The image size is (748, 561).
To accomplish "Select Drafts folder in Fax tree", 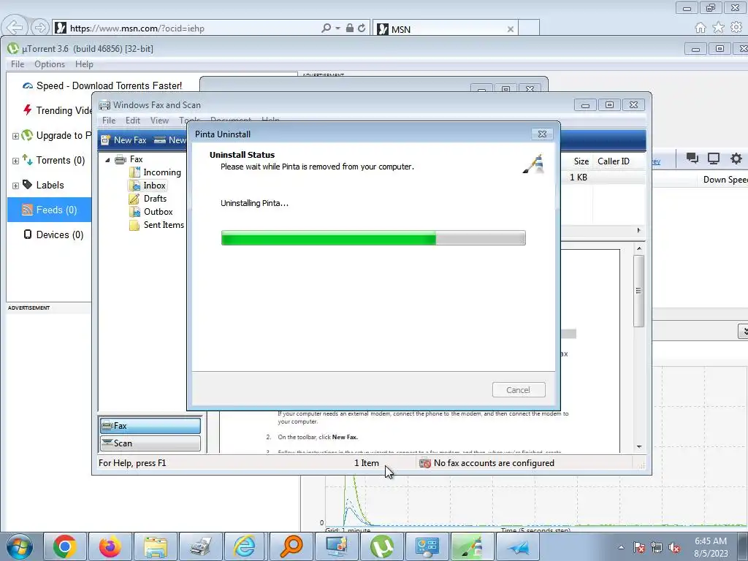I will (148, 199).
